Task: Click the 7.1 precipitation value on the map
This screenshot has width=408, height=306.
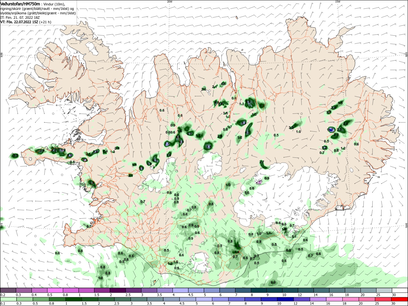Action: click(168, 144)
